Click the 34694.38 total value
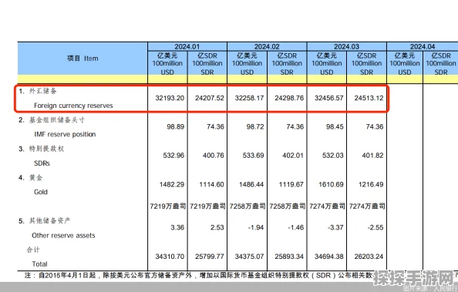The width and height of the screenshot is (458, 292). click(329, 257)
